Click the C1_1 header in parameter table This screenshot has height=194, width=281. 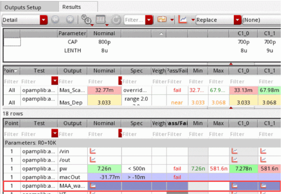pyautogui.click(x=269, y=33)
